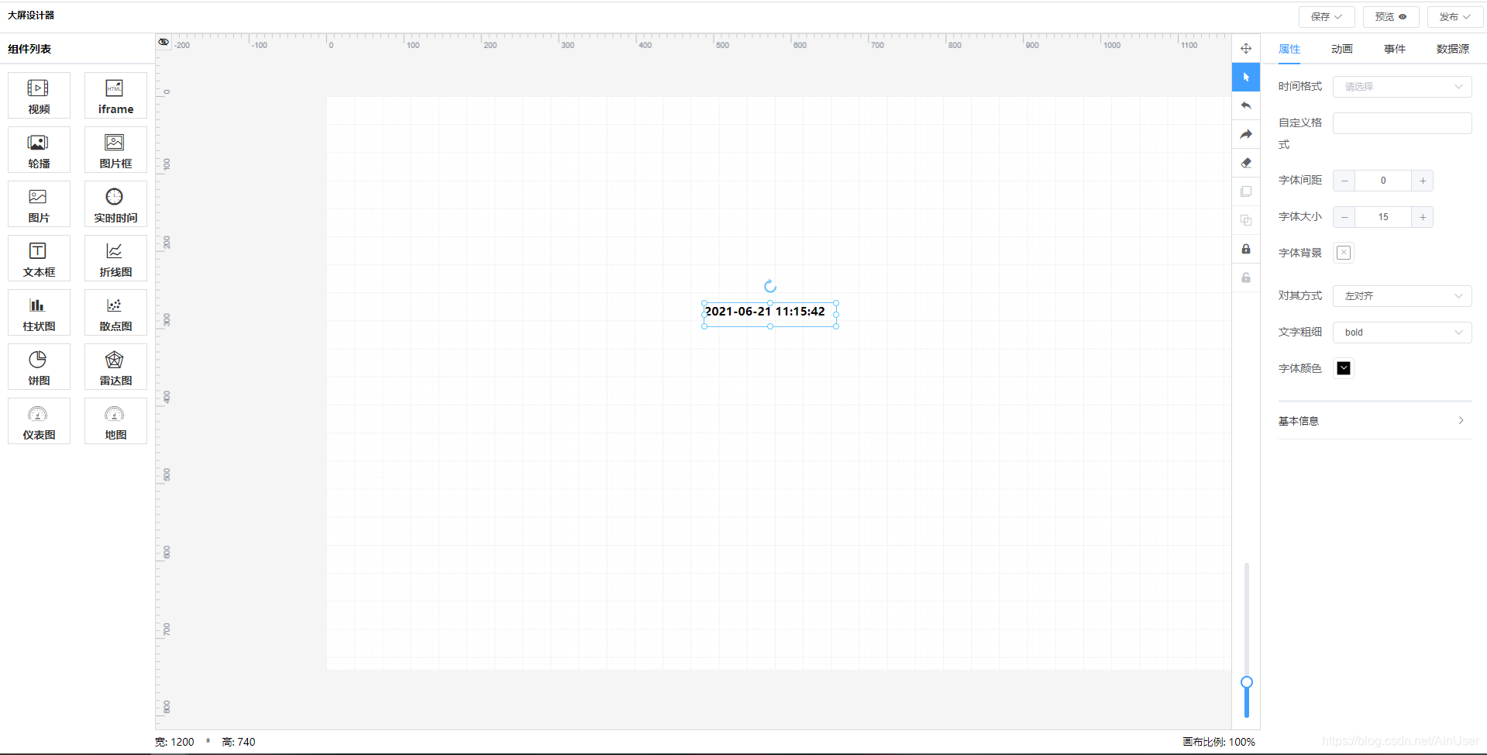Unlock the selected component
This screenshot has width=1487, height=755.
click(x=1246, y=278)
